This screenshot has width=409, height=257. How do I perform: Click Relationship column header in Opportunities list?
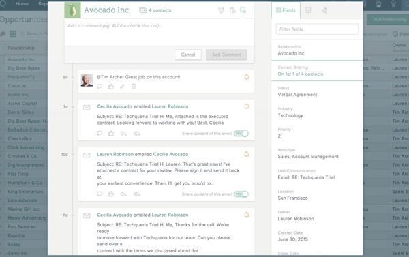(x=21, y=48)
